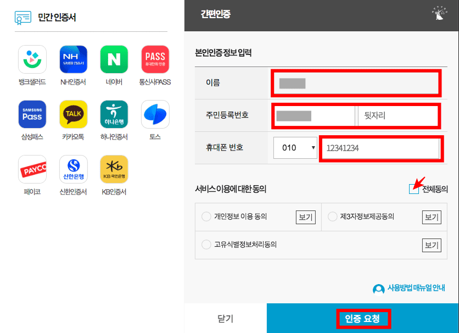Select the 하나인증서 icon
Image resolution: width=459 pixels, height=333 pixels.
[x=114, y=114]
